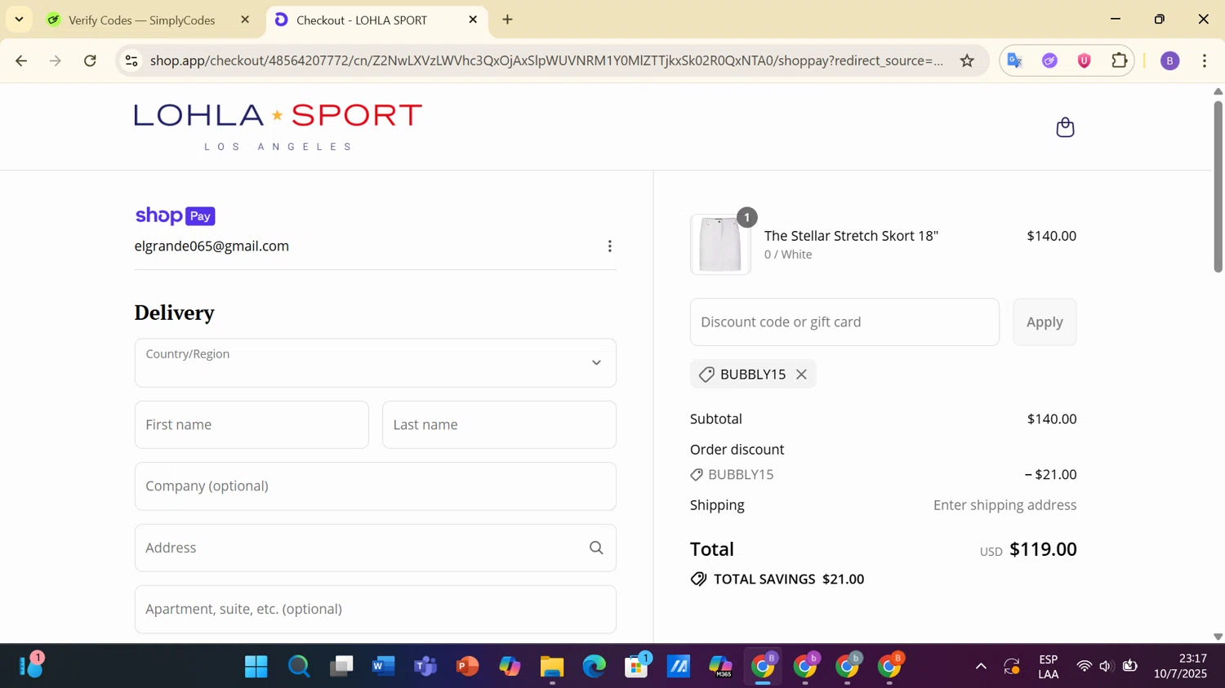Click the address search magnifier icon
The width and height of the screenshot is (1225, 688).
pos(596,548)
